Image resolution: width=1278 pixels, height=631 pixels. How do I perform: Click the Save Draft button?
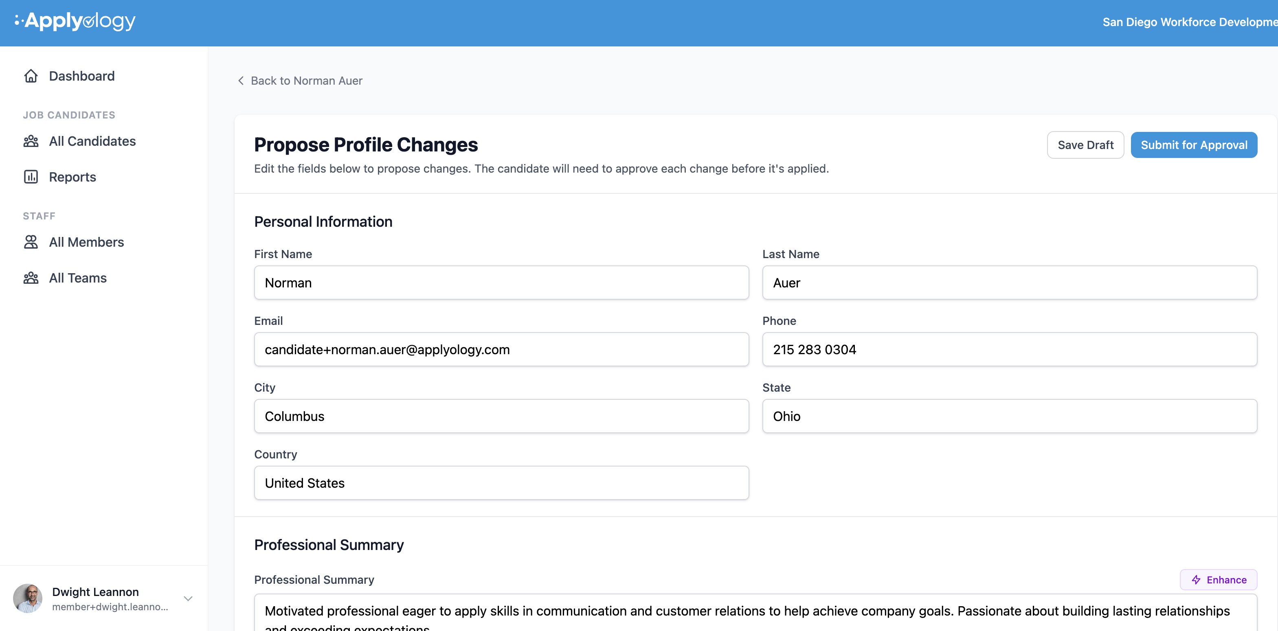[1085, 145]
